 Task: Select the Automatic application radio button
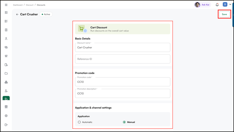[79, 122]
